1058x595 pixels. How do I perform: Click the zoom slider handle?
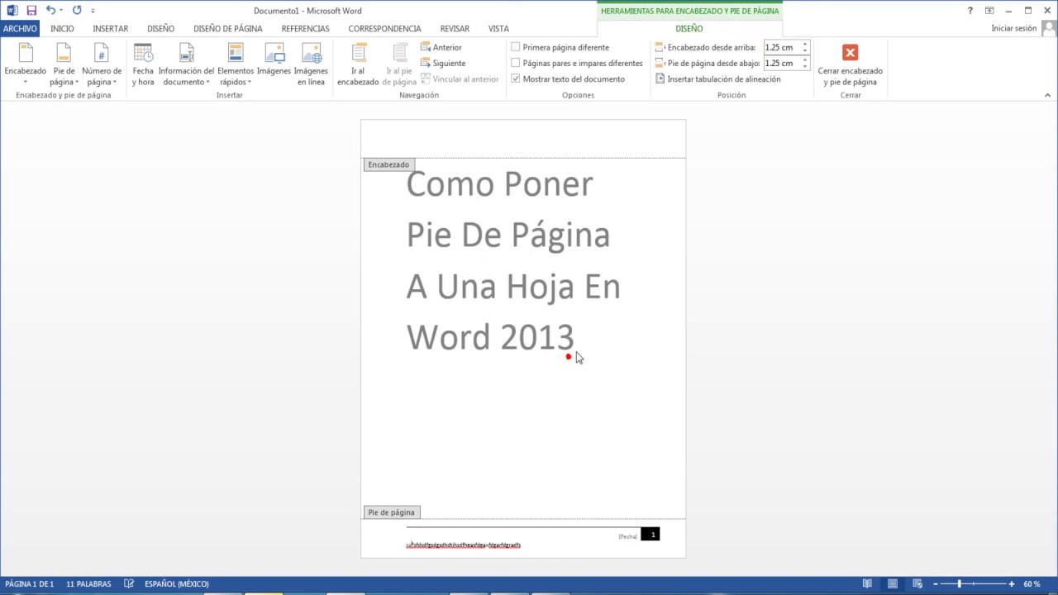coord(960,583)
